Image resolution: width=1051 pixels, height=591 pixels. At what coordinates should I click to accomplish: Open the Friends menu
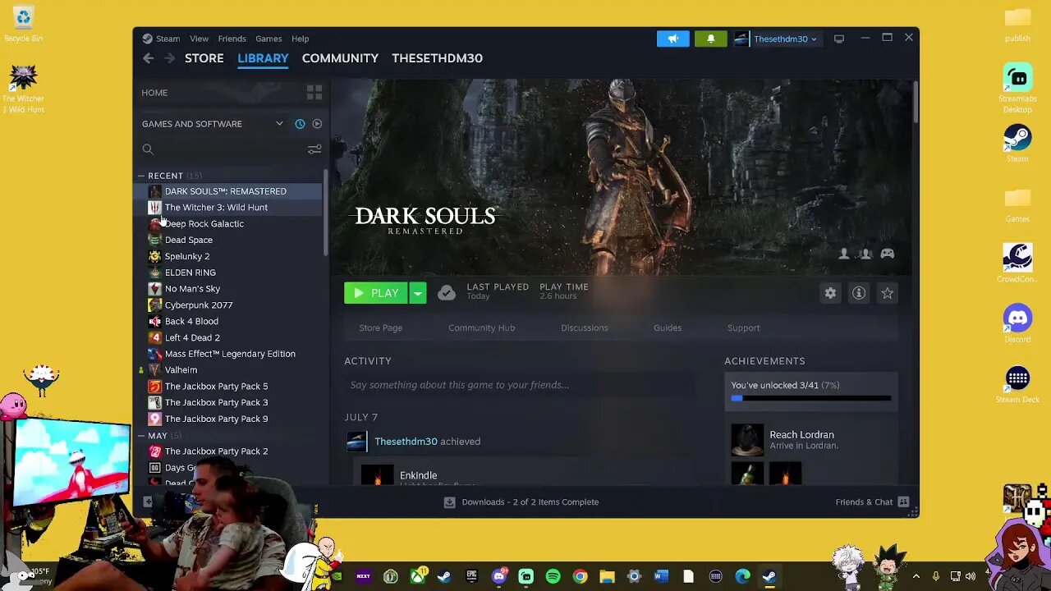tap(232, 39)
